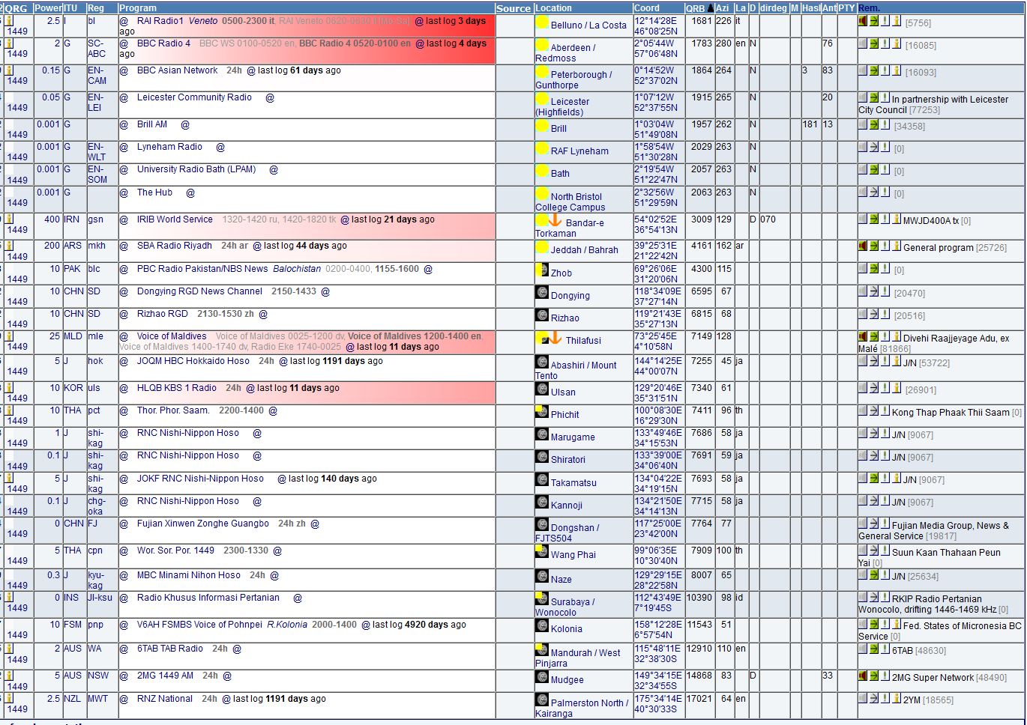This screenshot has width=1027, height=725.
Task: Open the HLQB KBS 1 Radio link
Action: (177, 388)
